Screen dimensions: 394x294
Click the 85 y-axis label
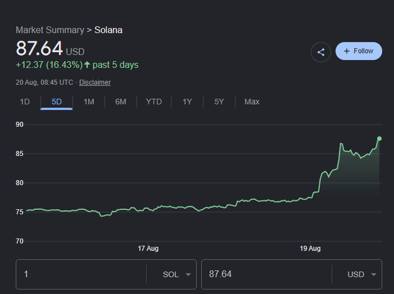(19, 154)
